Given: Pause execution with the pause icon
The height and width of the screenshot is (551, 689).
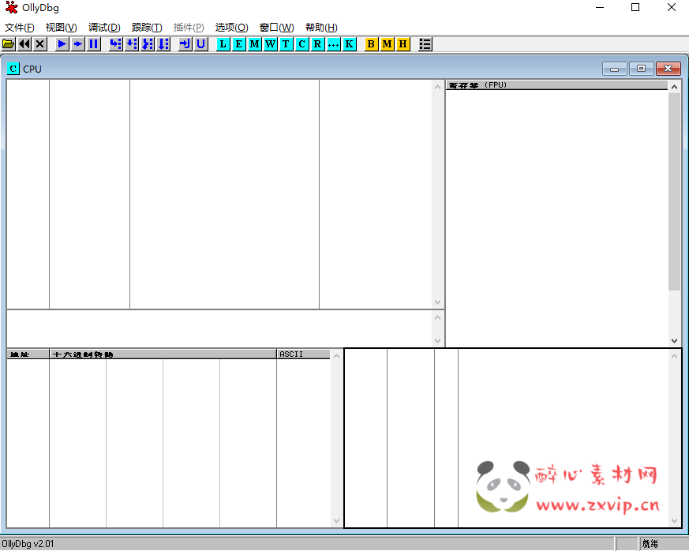Looking at the screenshot, I should coord(94,44).
